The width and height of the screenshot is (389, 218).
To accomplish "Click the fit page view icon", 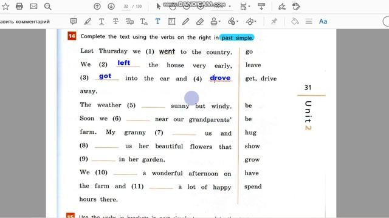I will (243, 7).
